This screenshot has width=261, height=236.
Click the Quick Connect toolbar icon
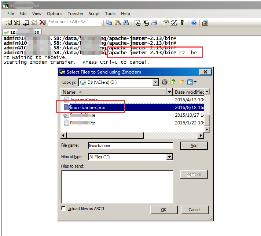click(17, 22)
